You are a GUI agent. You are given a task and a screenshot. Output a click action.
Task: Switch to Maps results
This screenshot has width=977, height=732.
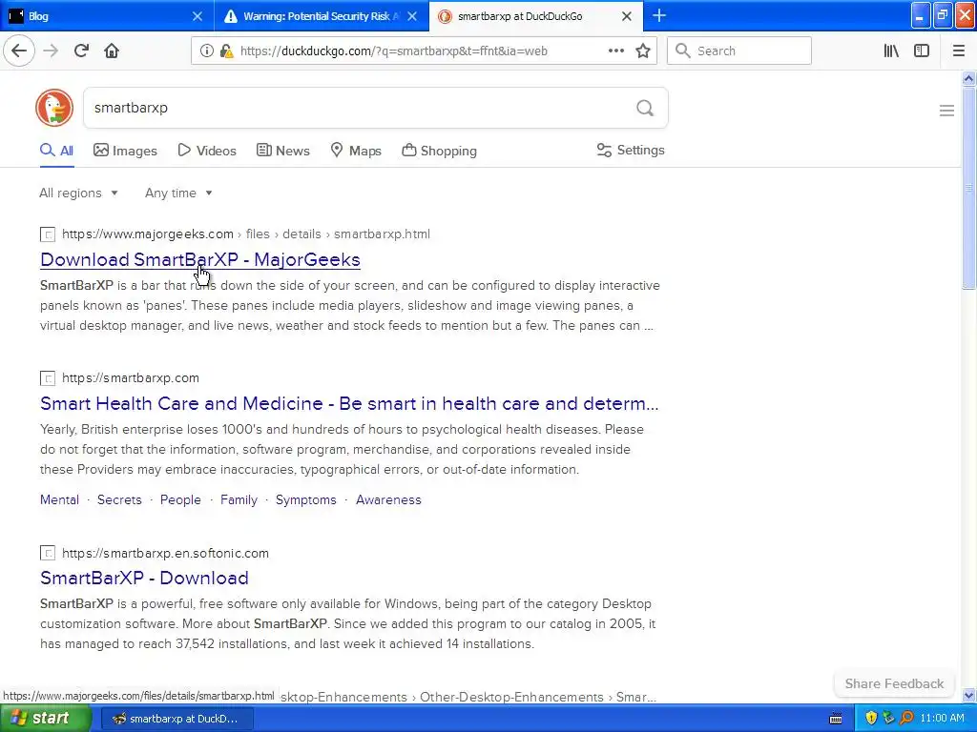356,151
